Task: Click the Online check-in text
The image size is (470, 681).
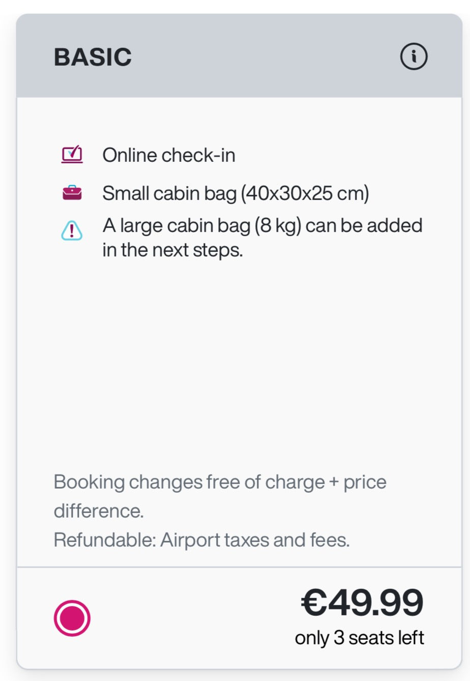Action: tap(169, 155)
